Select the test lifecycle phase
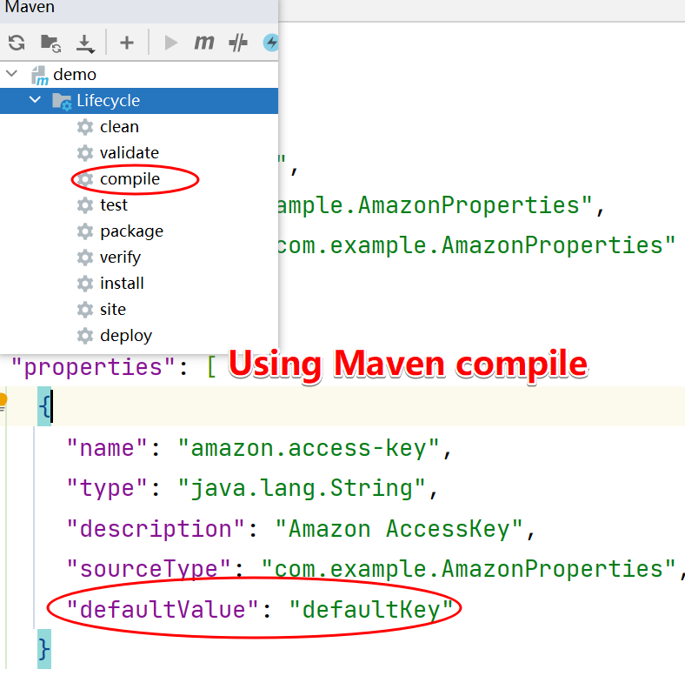This screenshot has width=685, height=676. (114, 204)
